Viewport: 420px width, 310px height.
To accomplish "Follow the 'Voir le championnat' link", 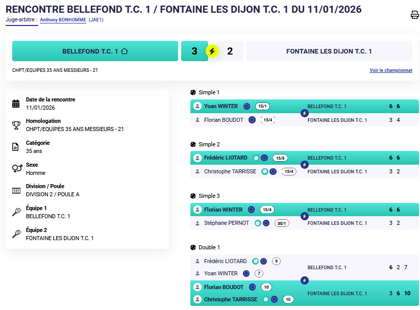I will 390,70.
